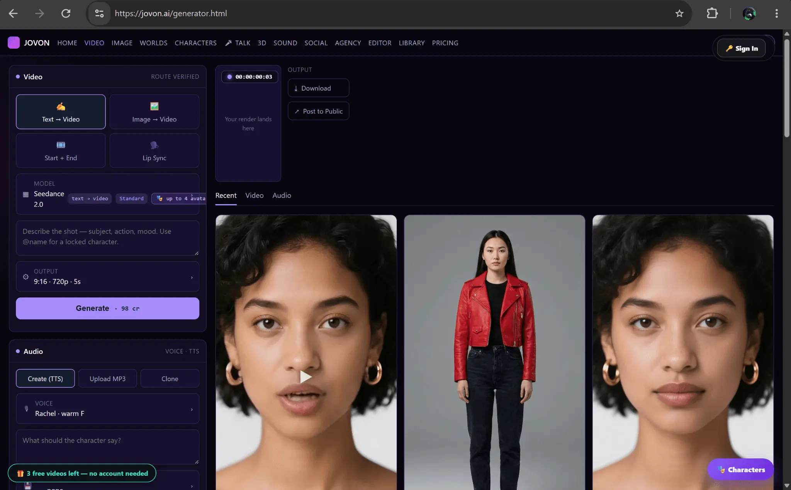
Task: Click the Download button
Action: (x=319, y=88)
